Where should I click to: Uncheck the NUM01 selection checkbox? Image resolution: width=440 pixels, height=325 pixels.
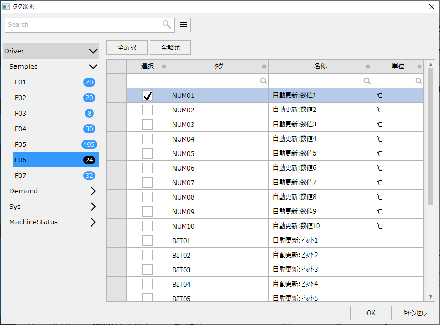coord(148,95)
